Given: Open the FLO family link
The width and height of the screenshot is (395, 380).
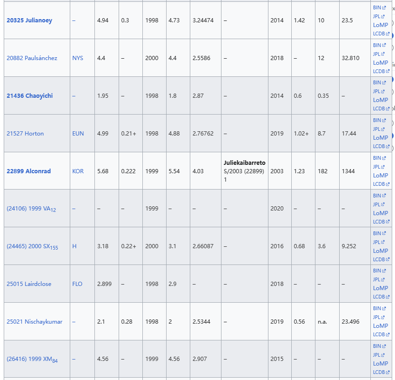Looking at the screenshot, I should pyautogui.click(x=77, y=284).
